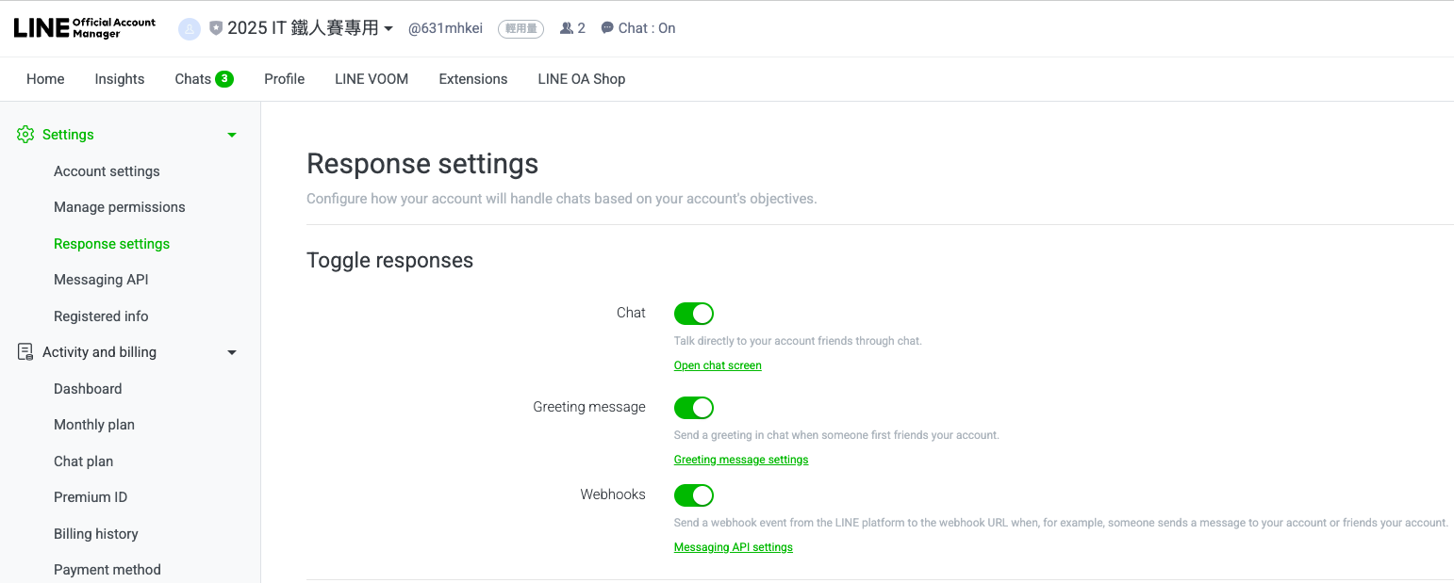This screenshot has height=583, width=1454.
Task: Follow the Greeting message settings link
Action: [741, 460]
